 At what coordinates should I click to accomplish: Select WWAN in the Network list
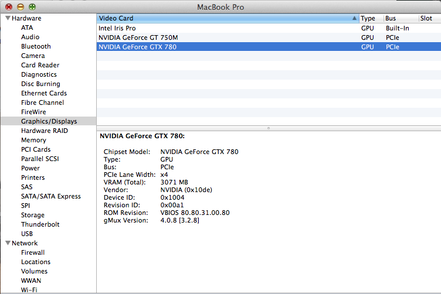[x=31, y=281]
